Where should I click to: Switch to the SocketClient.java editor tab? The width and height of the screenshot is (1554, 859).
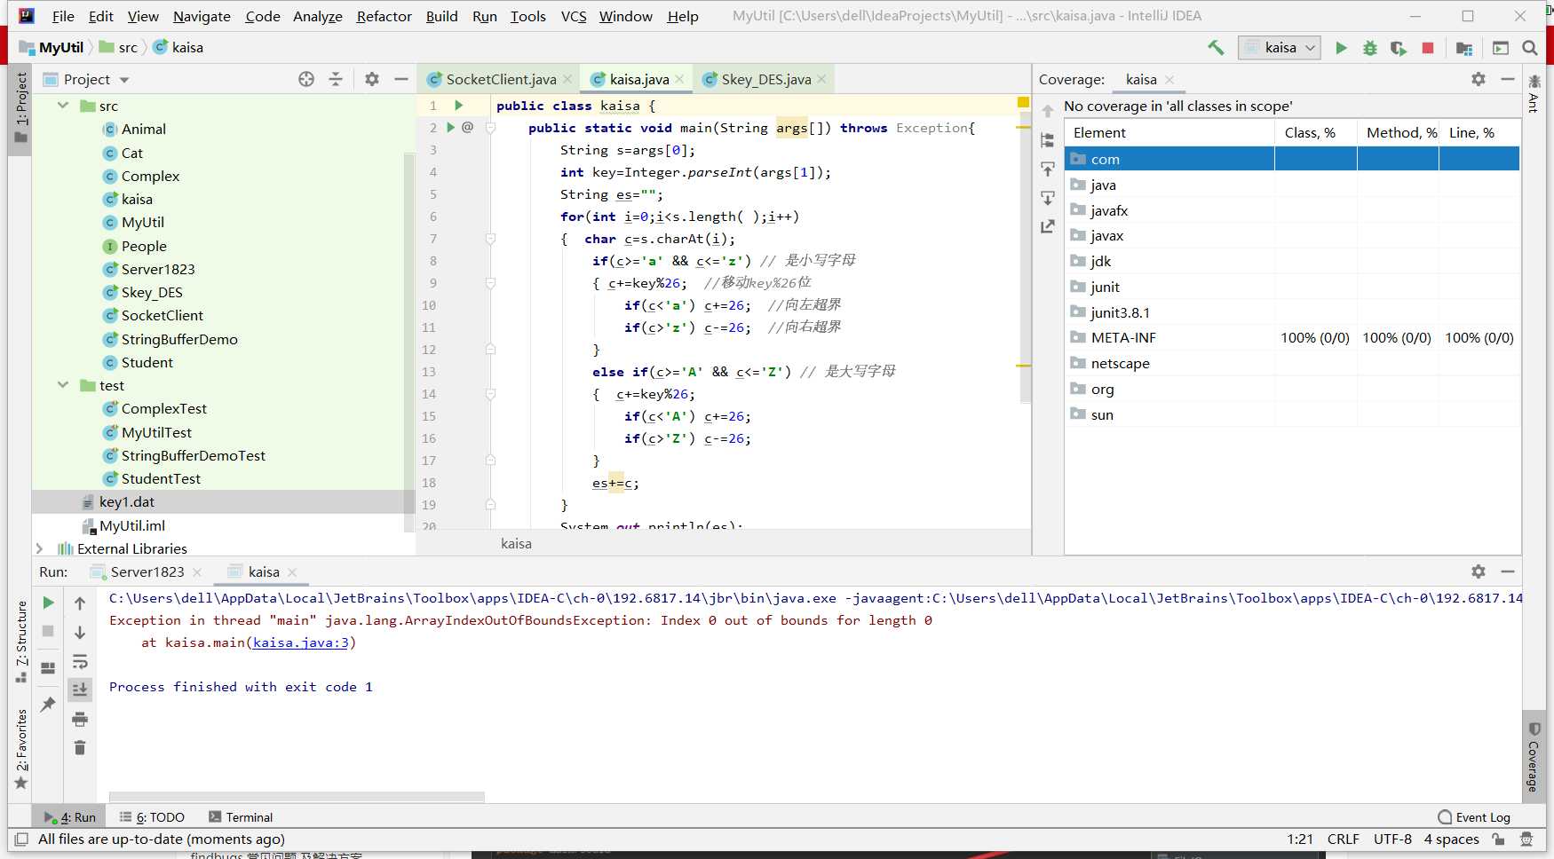[x=500, y=79]
